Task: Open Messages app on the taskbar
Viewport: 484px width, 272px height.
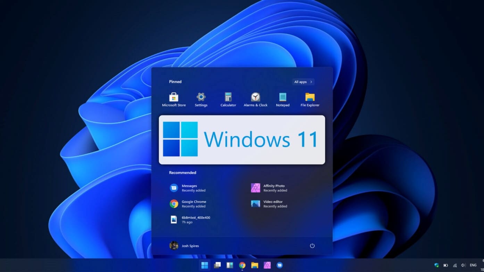Action: (279, 265)
